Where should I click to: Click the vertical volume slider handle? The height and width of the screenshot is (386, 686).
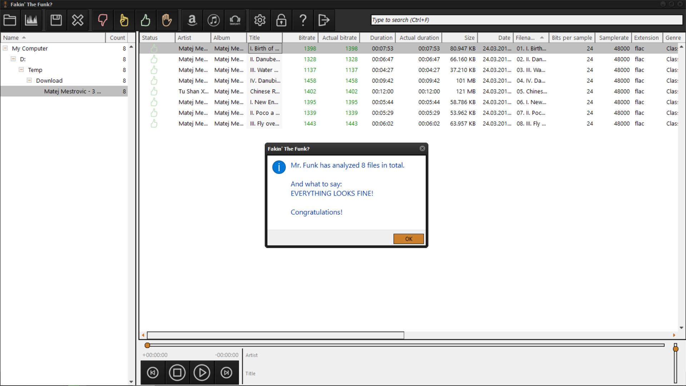click(x=675, y=348)
